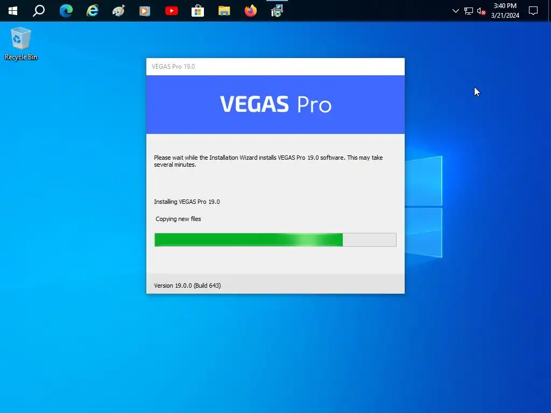Viewport: 551px width, 413px height.
Task: Click the 'Installing VEGAS Pro 19.0' text
Action: pyautogui.click(x=187, y=202)
